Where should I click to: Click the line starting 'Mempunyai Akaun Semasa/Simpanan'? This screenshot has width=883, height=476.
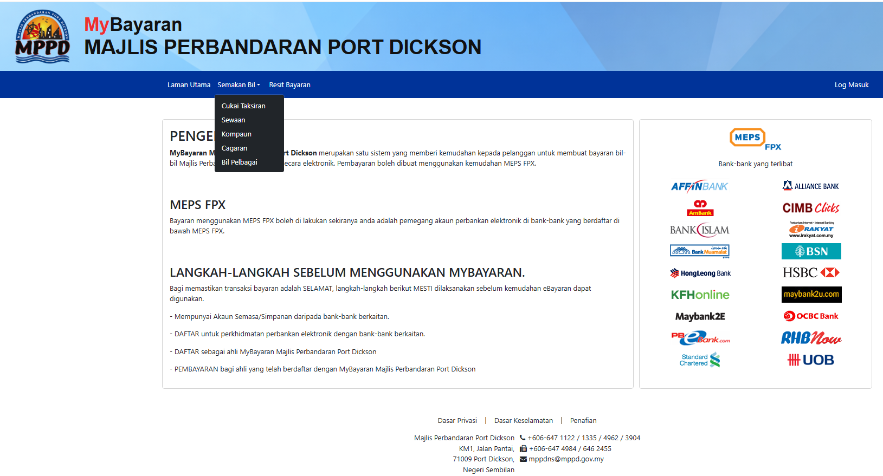[x=279, y=317]
